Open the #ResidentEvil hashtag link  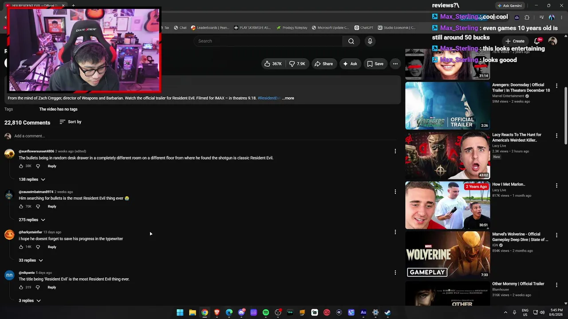coord(269,98)
